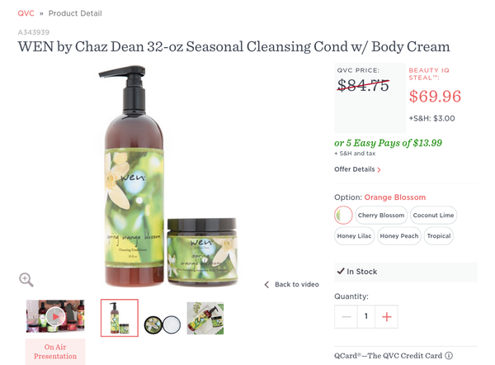Increase quantity with the plus button
The height and width of the screenshot is (365, 495).
click(386, 316)
